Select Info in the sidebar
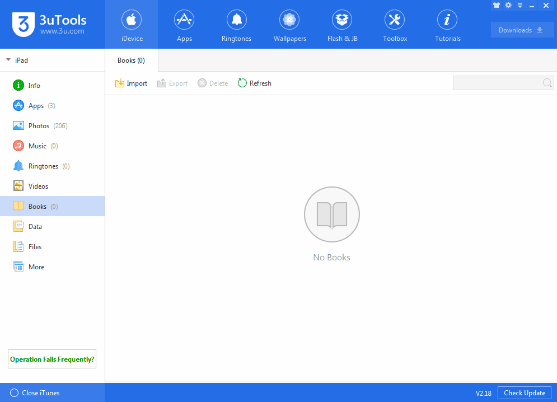Image resolution: width=557 pixels, height=402 pixels. coord(52,85)
